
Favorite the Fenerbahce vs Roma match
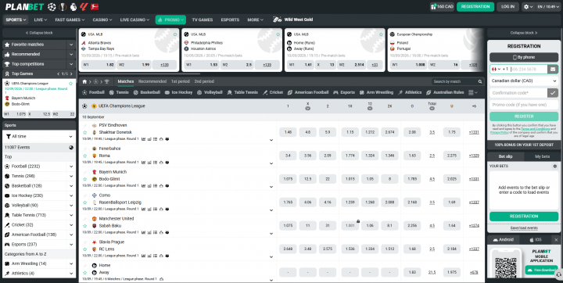point(85,156)
